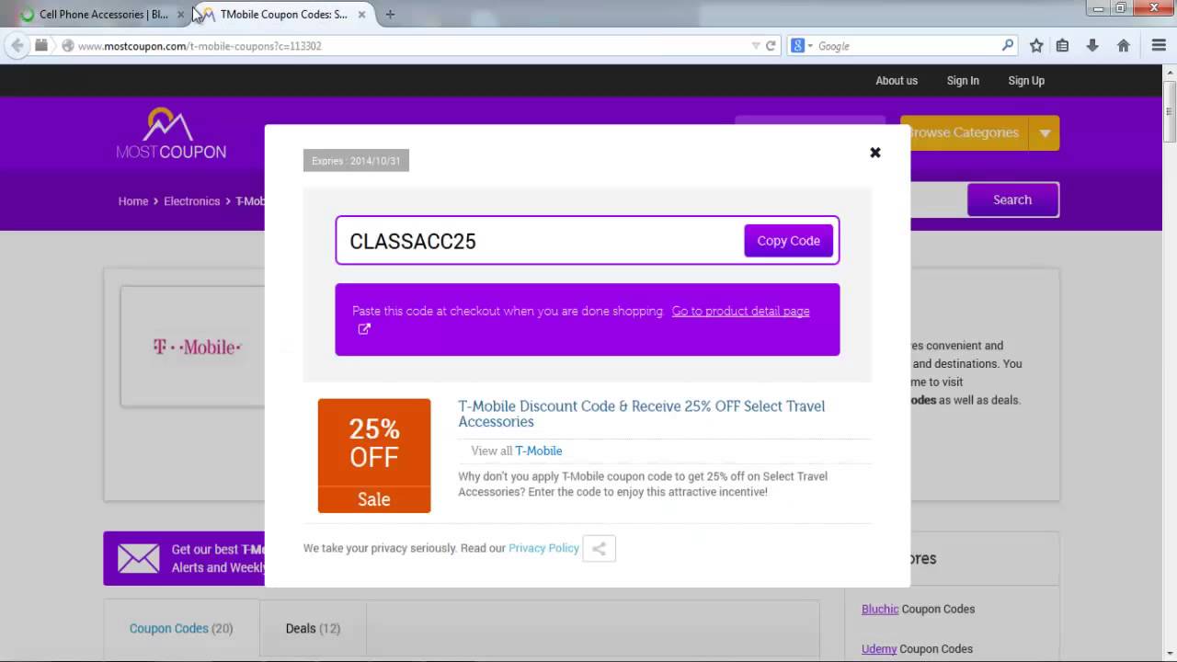Image resolution: width=1177 pixels, height=662 pixels.
Task: Click the search magnifier icon
Action: point(1008,45)
